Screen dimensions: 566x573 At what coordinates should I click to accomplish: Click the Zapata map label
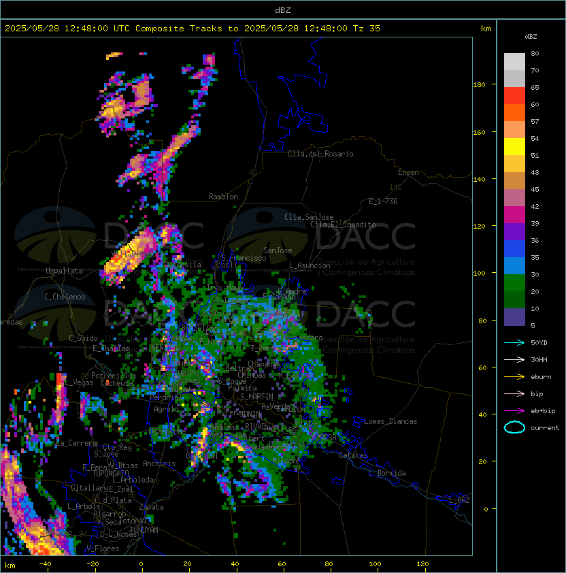[151, 507]
